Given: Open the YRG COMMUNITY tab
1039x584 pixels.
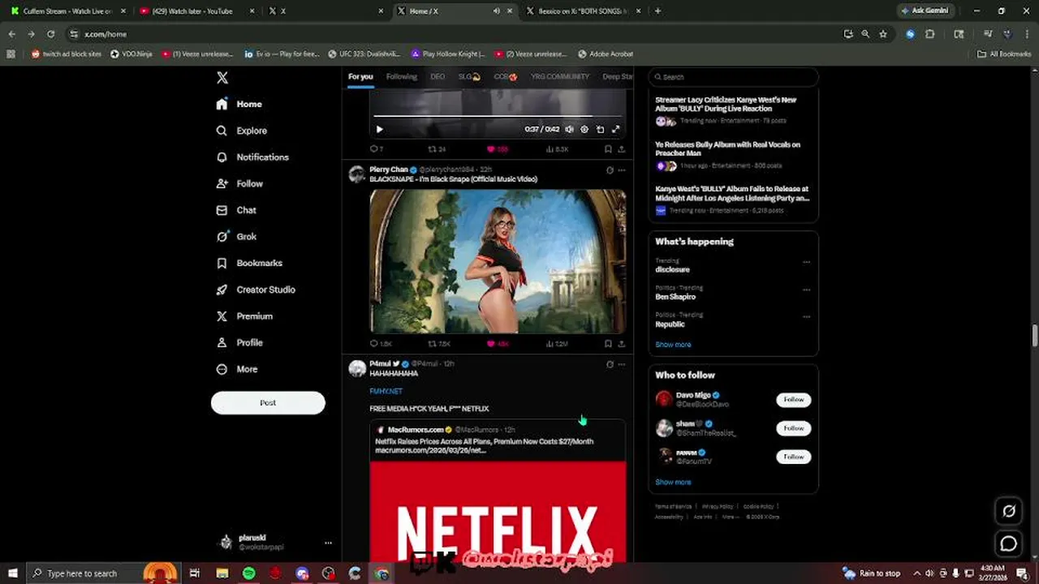Looking at the screenshot, I should (x=560, y=77).
